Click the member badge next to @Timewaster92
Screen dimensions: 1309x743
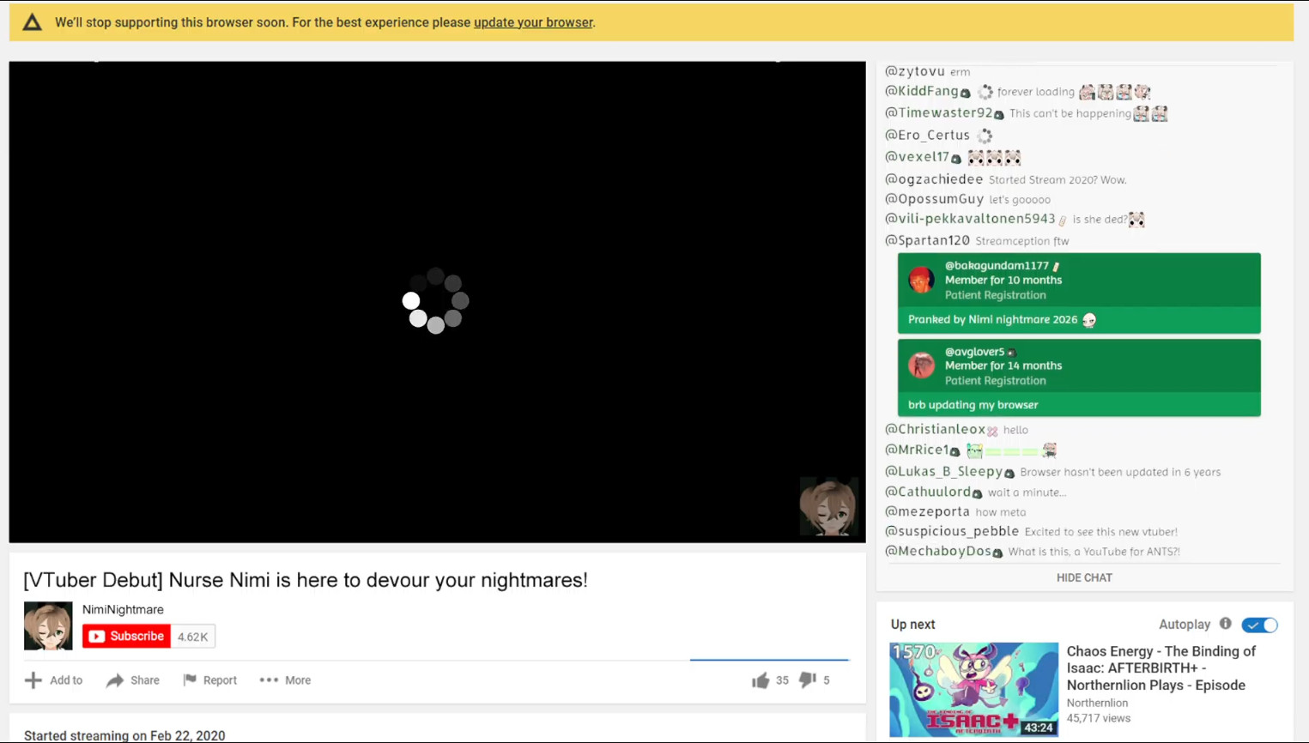click(x=999, y=114)
